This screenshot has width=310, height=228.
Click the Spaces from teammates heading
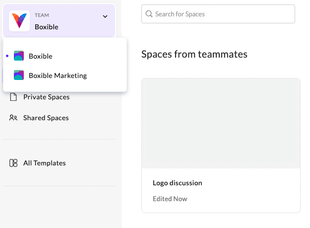tap(194, 54)
